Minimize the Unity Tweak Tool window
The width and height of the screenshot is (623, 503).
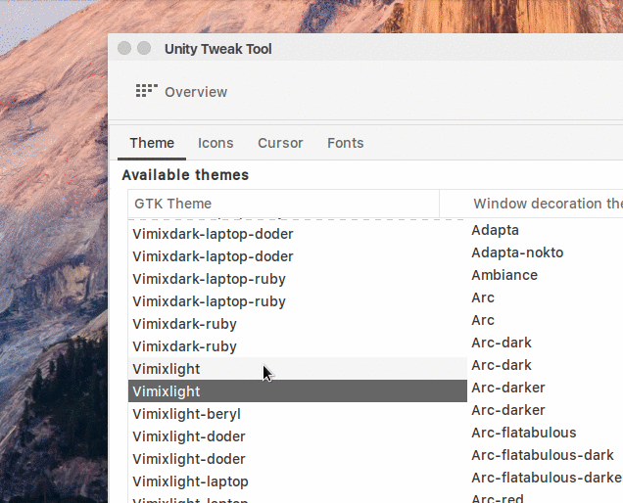point(144,48)
